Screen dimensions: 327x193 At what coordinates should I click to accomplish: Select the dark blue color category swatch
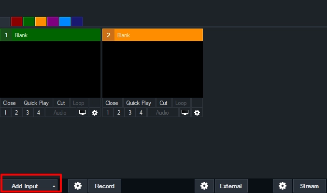77,22
